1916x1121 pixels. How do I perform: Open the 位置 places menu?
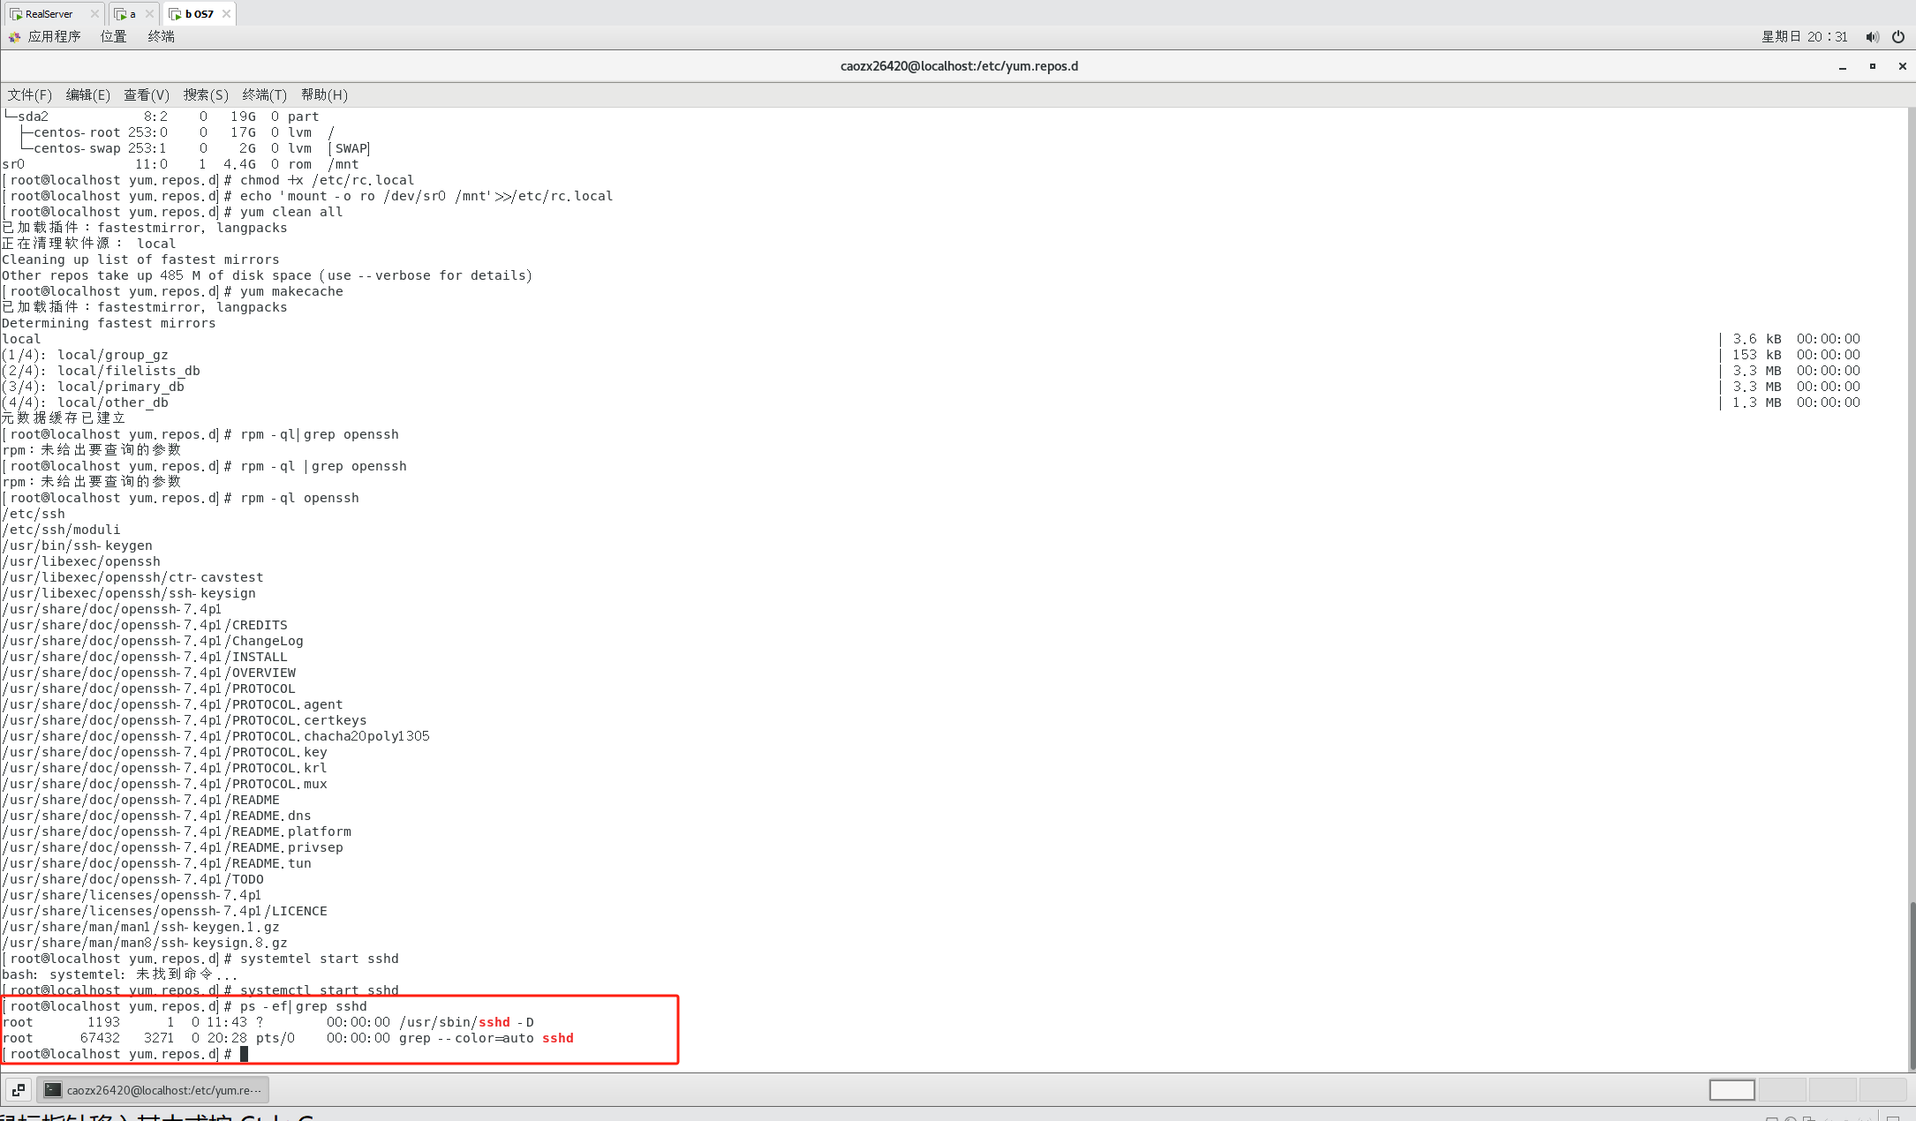point(113,36)
